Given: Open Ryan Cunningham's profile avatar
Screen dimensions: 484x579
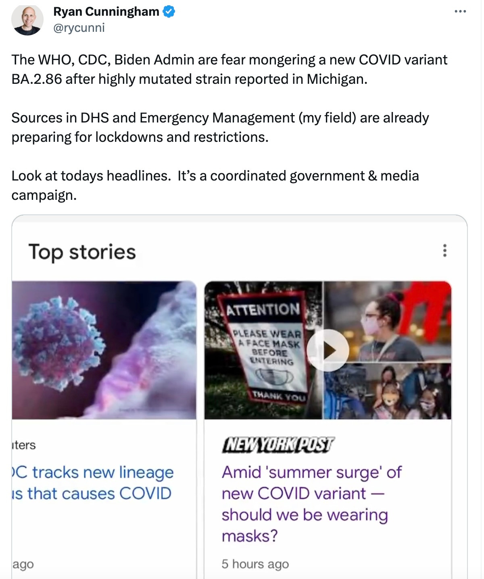Looking at the screenshot, I should [27, 19].
